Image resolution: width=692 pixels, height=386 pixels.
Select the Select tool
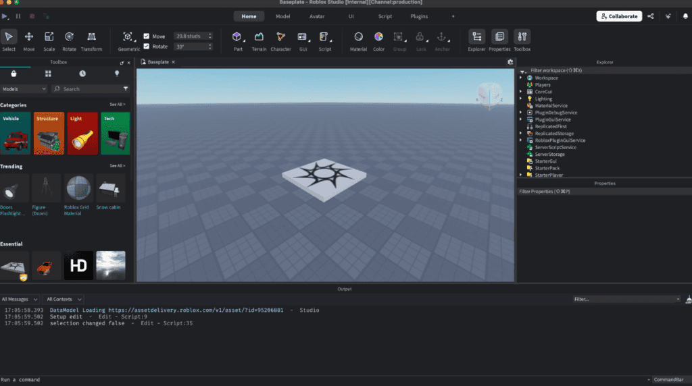[x=9, y=40]
